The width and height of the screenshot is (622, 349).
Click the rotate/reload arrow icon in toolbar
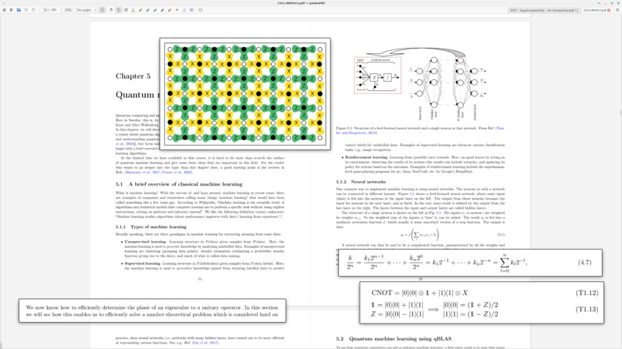(33, 10)
